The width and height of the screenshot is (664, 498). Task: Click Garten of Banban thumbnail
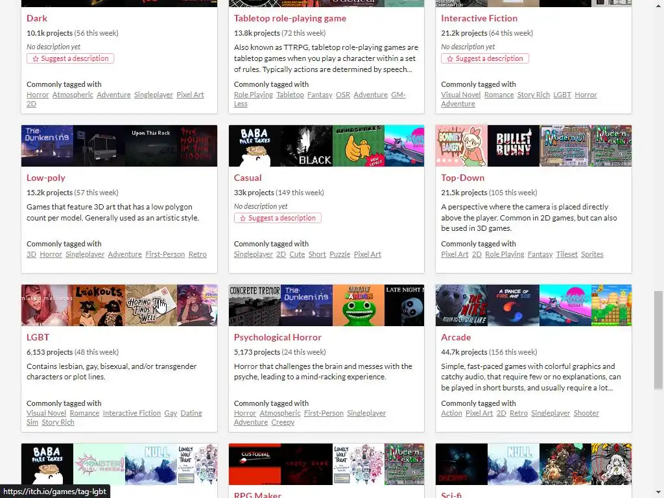(359, 305)
